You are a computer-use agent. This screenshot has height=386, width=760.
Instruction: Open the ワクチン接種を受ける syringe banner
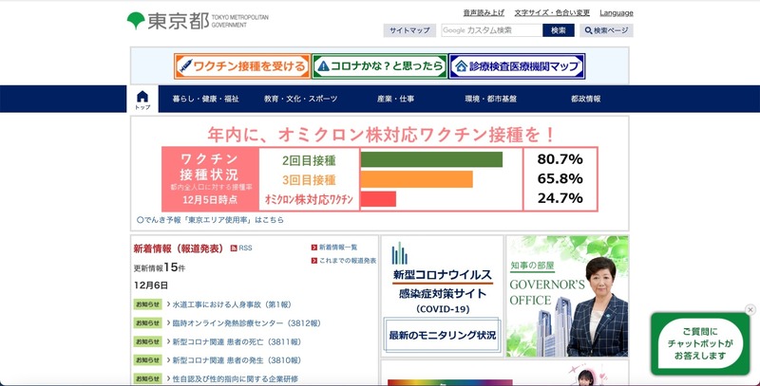tap(241, 66)
